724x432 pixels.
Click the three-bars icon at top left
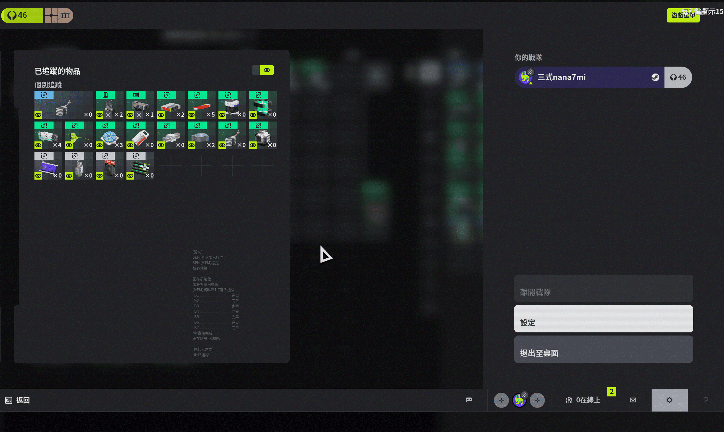tap(65, 15)
